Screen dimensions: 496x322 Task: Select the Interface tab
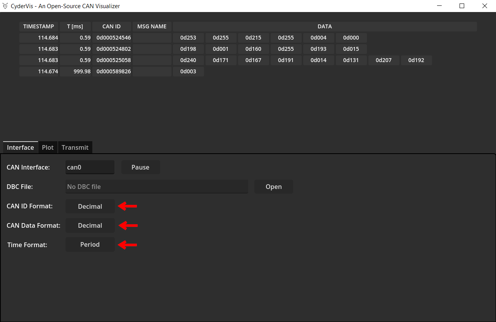pos(20,147)
